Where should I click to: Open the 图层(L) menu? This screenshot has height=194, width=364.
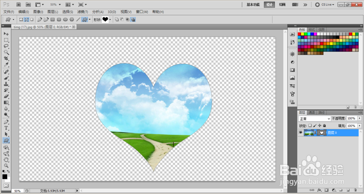tap(53, 12)
